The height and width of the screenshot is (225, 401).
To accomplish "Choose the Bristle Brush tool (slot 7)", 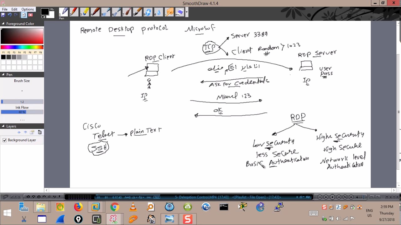I will [128, 12].
